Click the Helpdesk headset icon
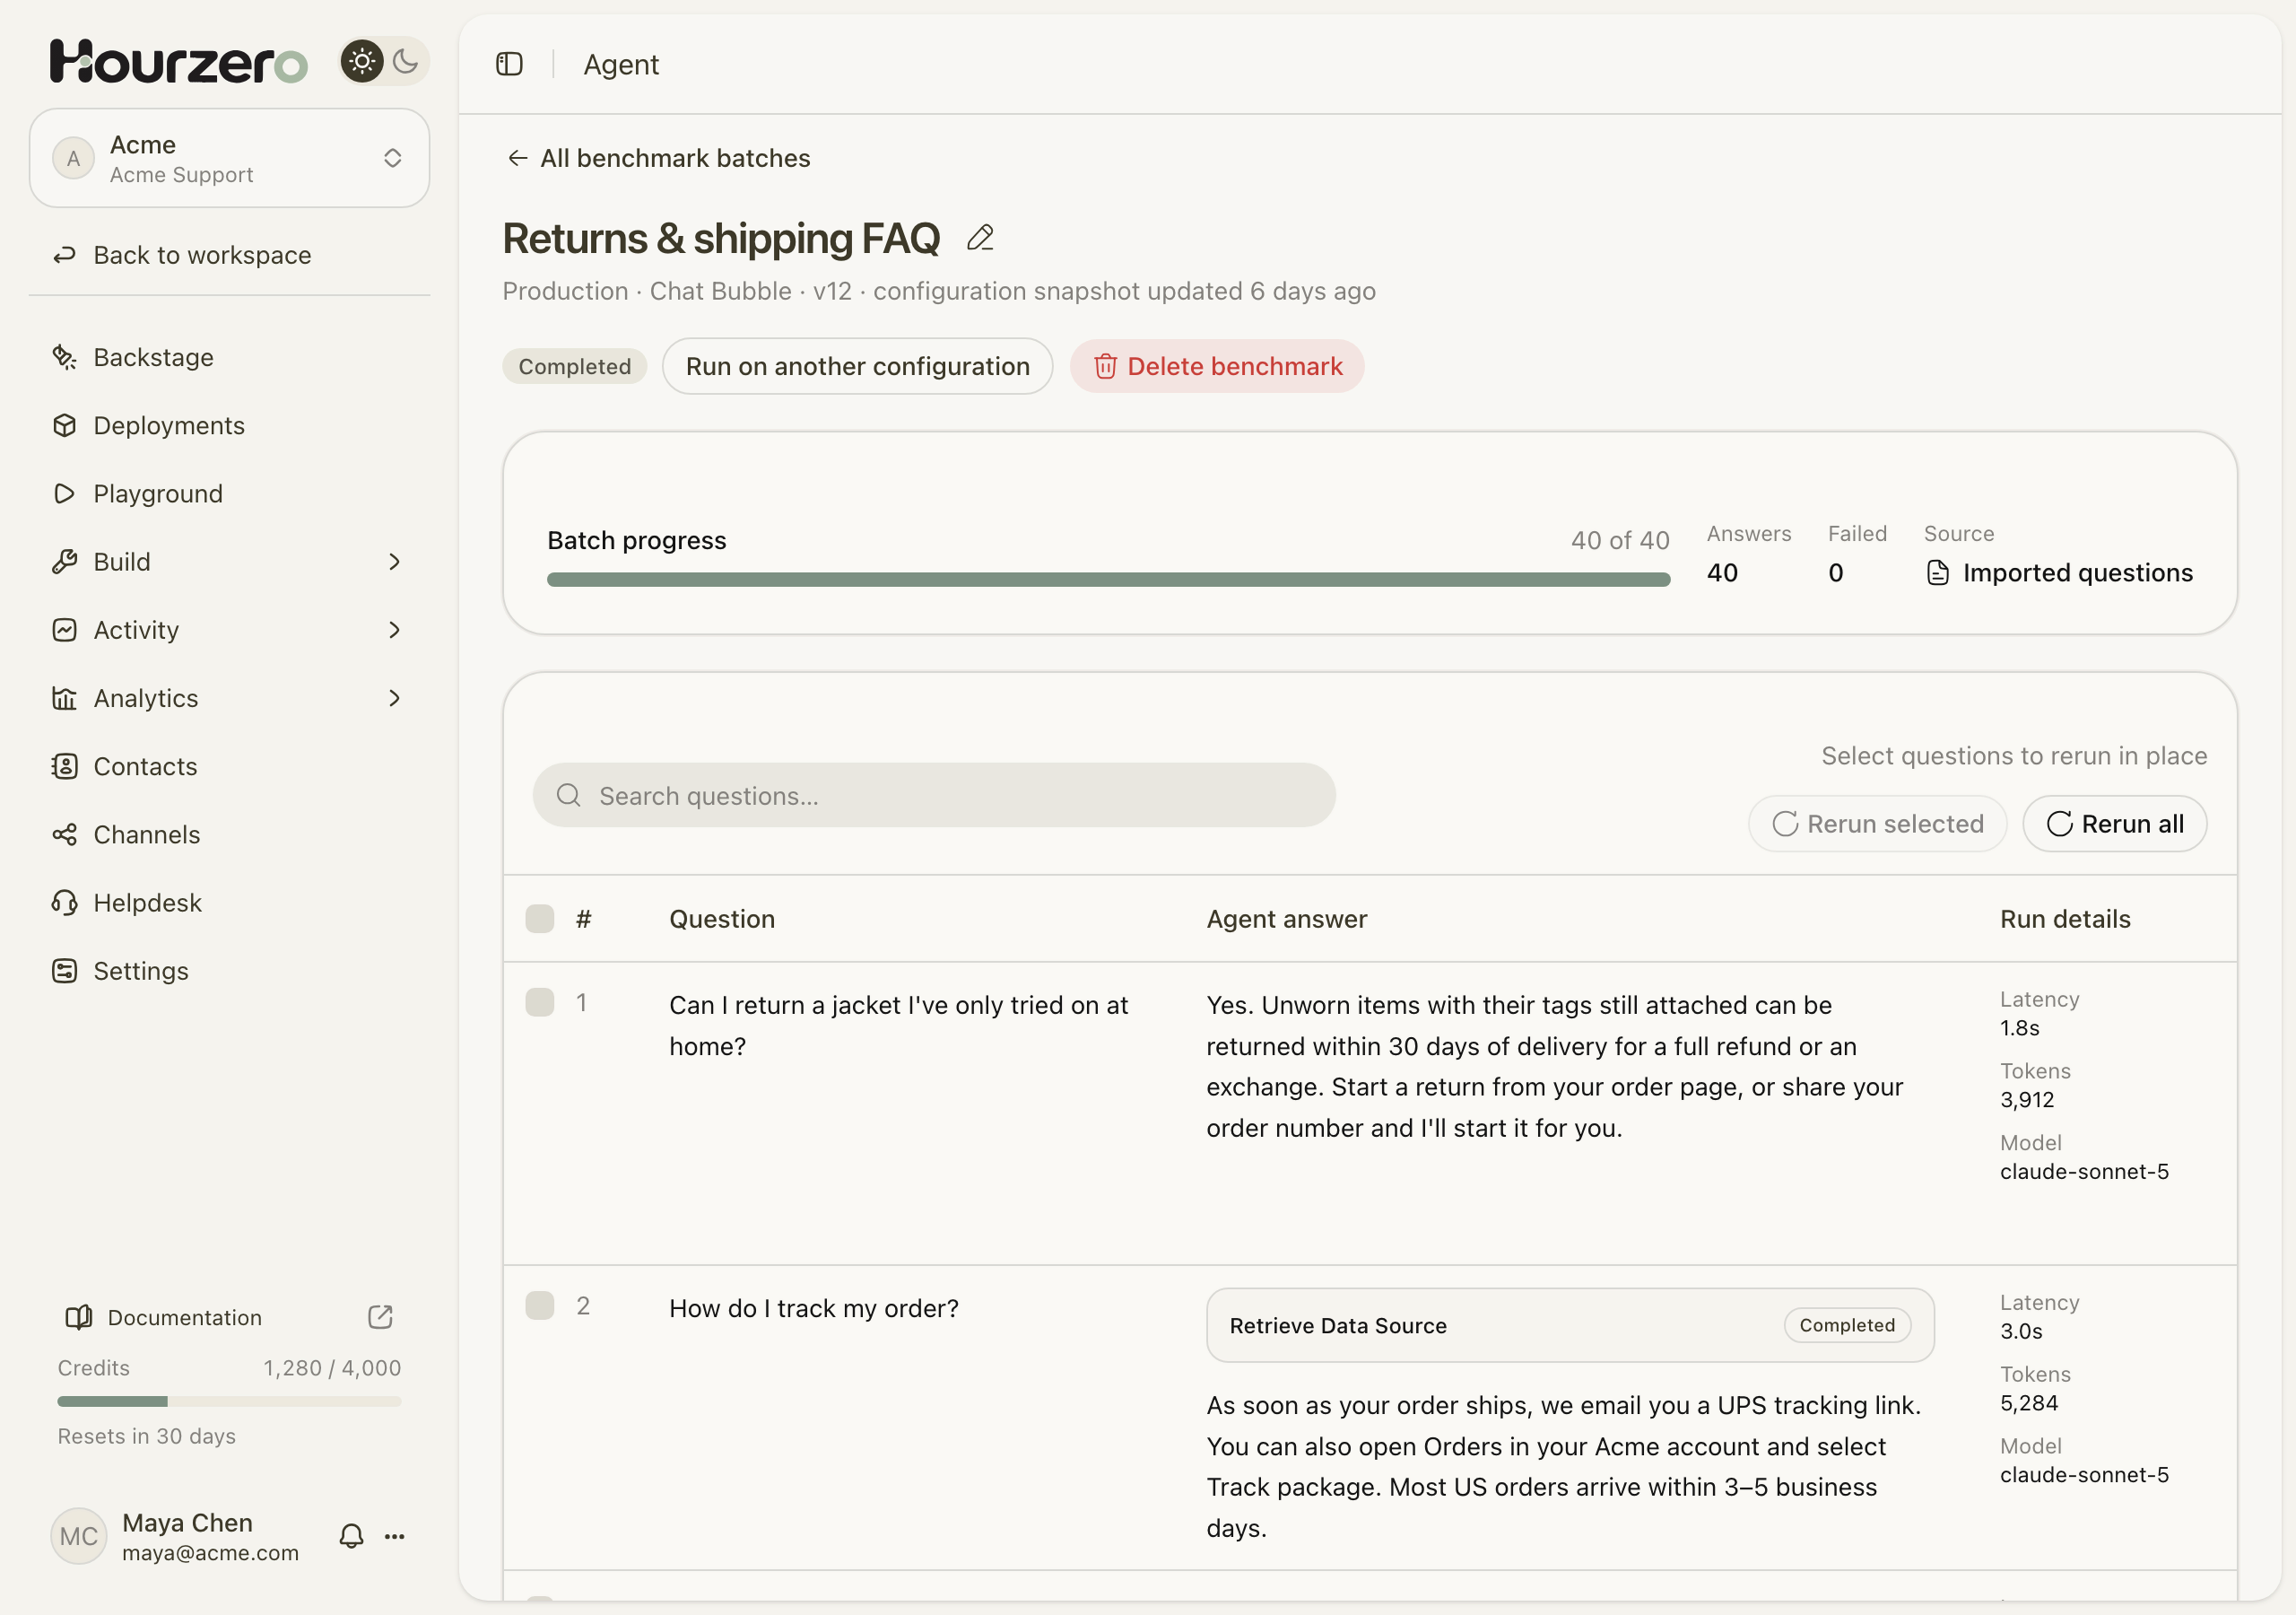 point(65,903)
